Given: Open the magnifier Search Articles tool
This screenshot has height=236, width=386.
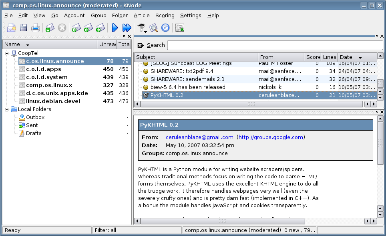Looking at the screenshot, I should click(153, 28).
